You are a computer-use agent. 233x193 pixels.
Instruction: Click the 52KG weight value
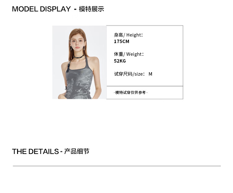[120, 61]
